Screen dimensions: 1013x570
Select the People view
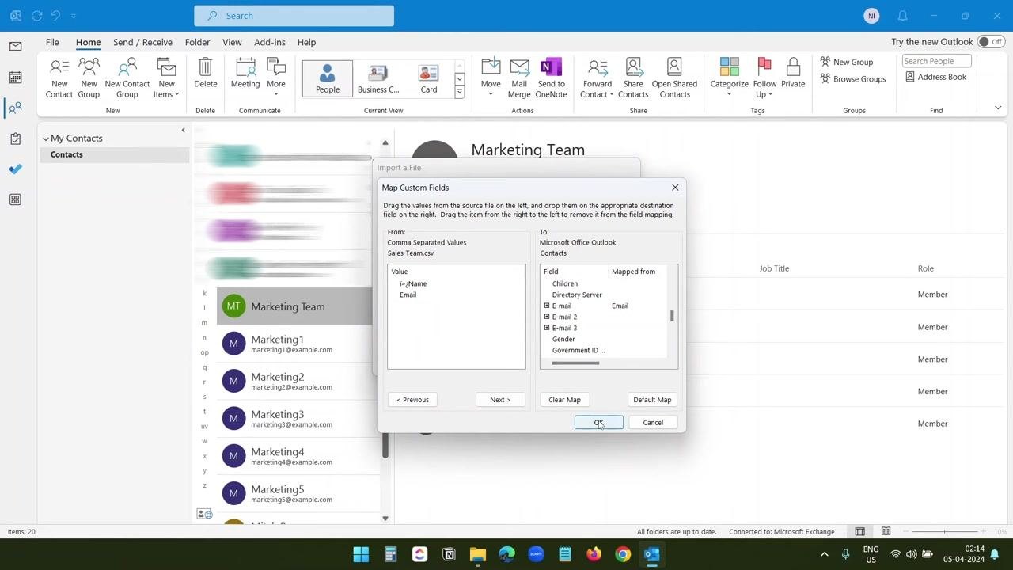tap(328, 78)
